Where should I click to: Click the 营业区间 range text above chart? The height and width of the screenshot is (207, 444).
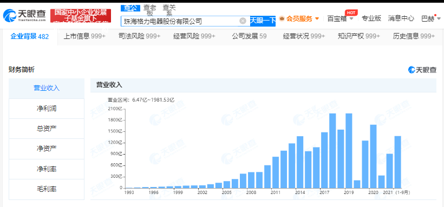point(141,100)
